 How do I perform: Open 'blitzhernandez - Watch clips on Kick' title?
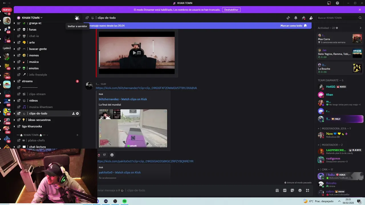(123, 99)
